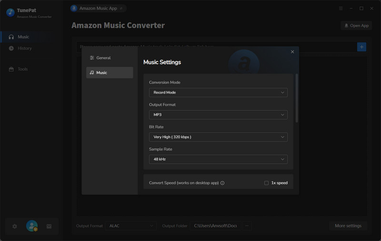This screenshot has width=381, height=241.
Task: Click the blue plus add button
Action: coord(361,47)
